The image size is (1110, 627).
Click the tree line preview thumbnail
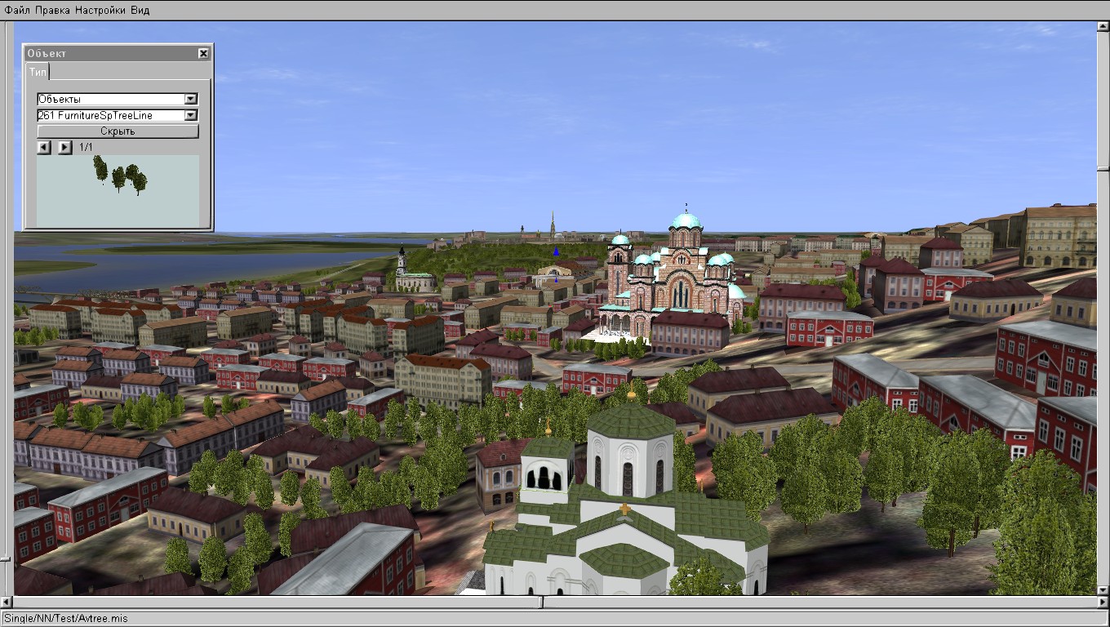pos(118,190)
